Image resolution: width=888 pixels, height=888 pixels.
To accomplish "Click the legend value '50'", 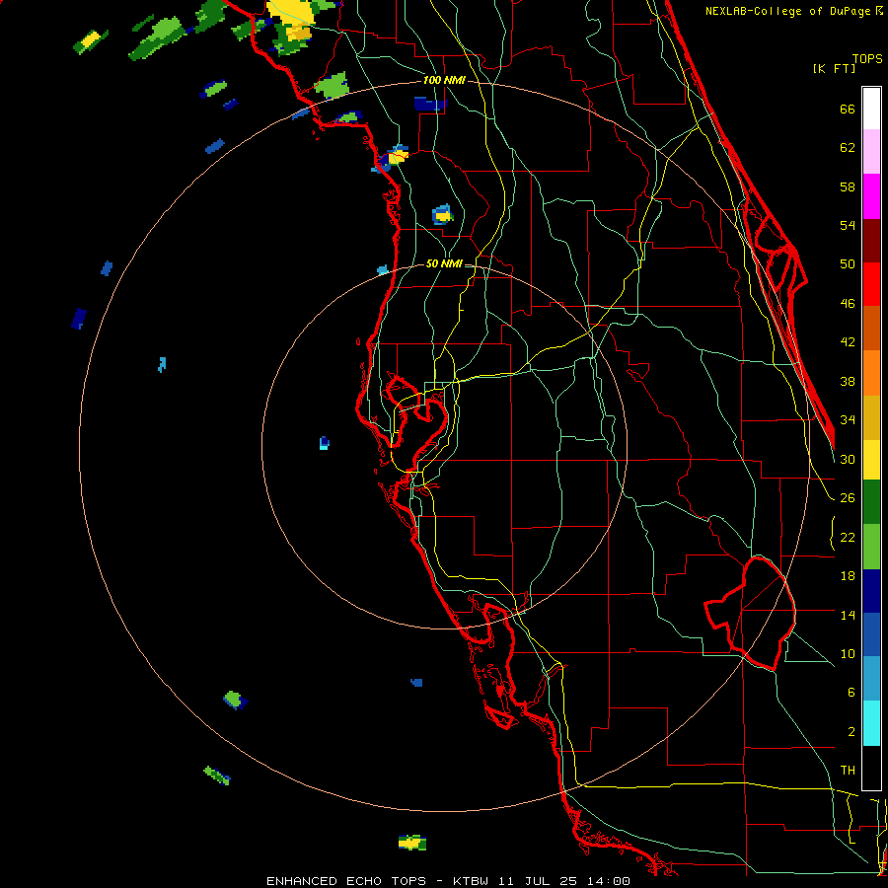I will 848,263.
